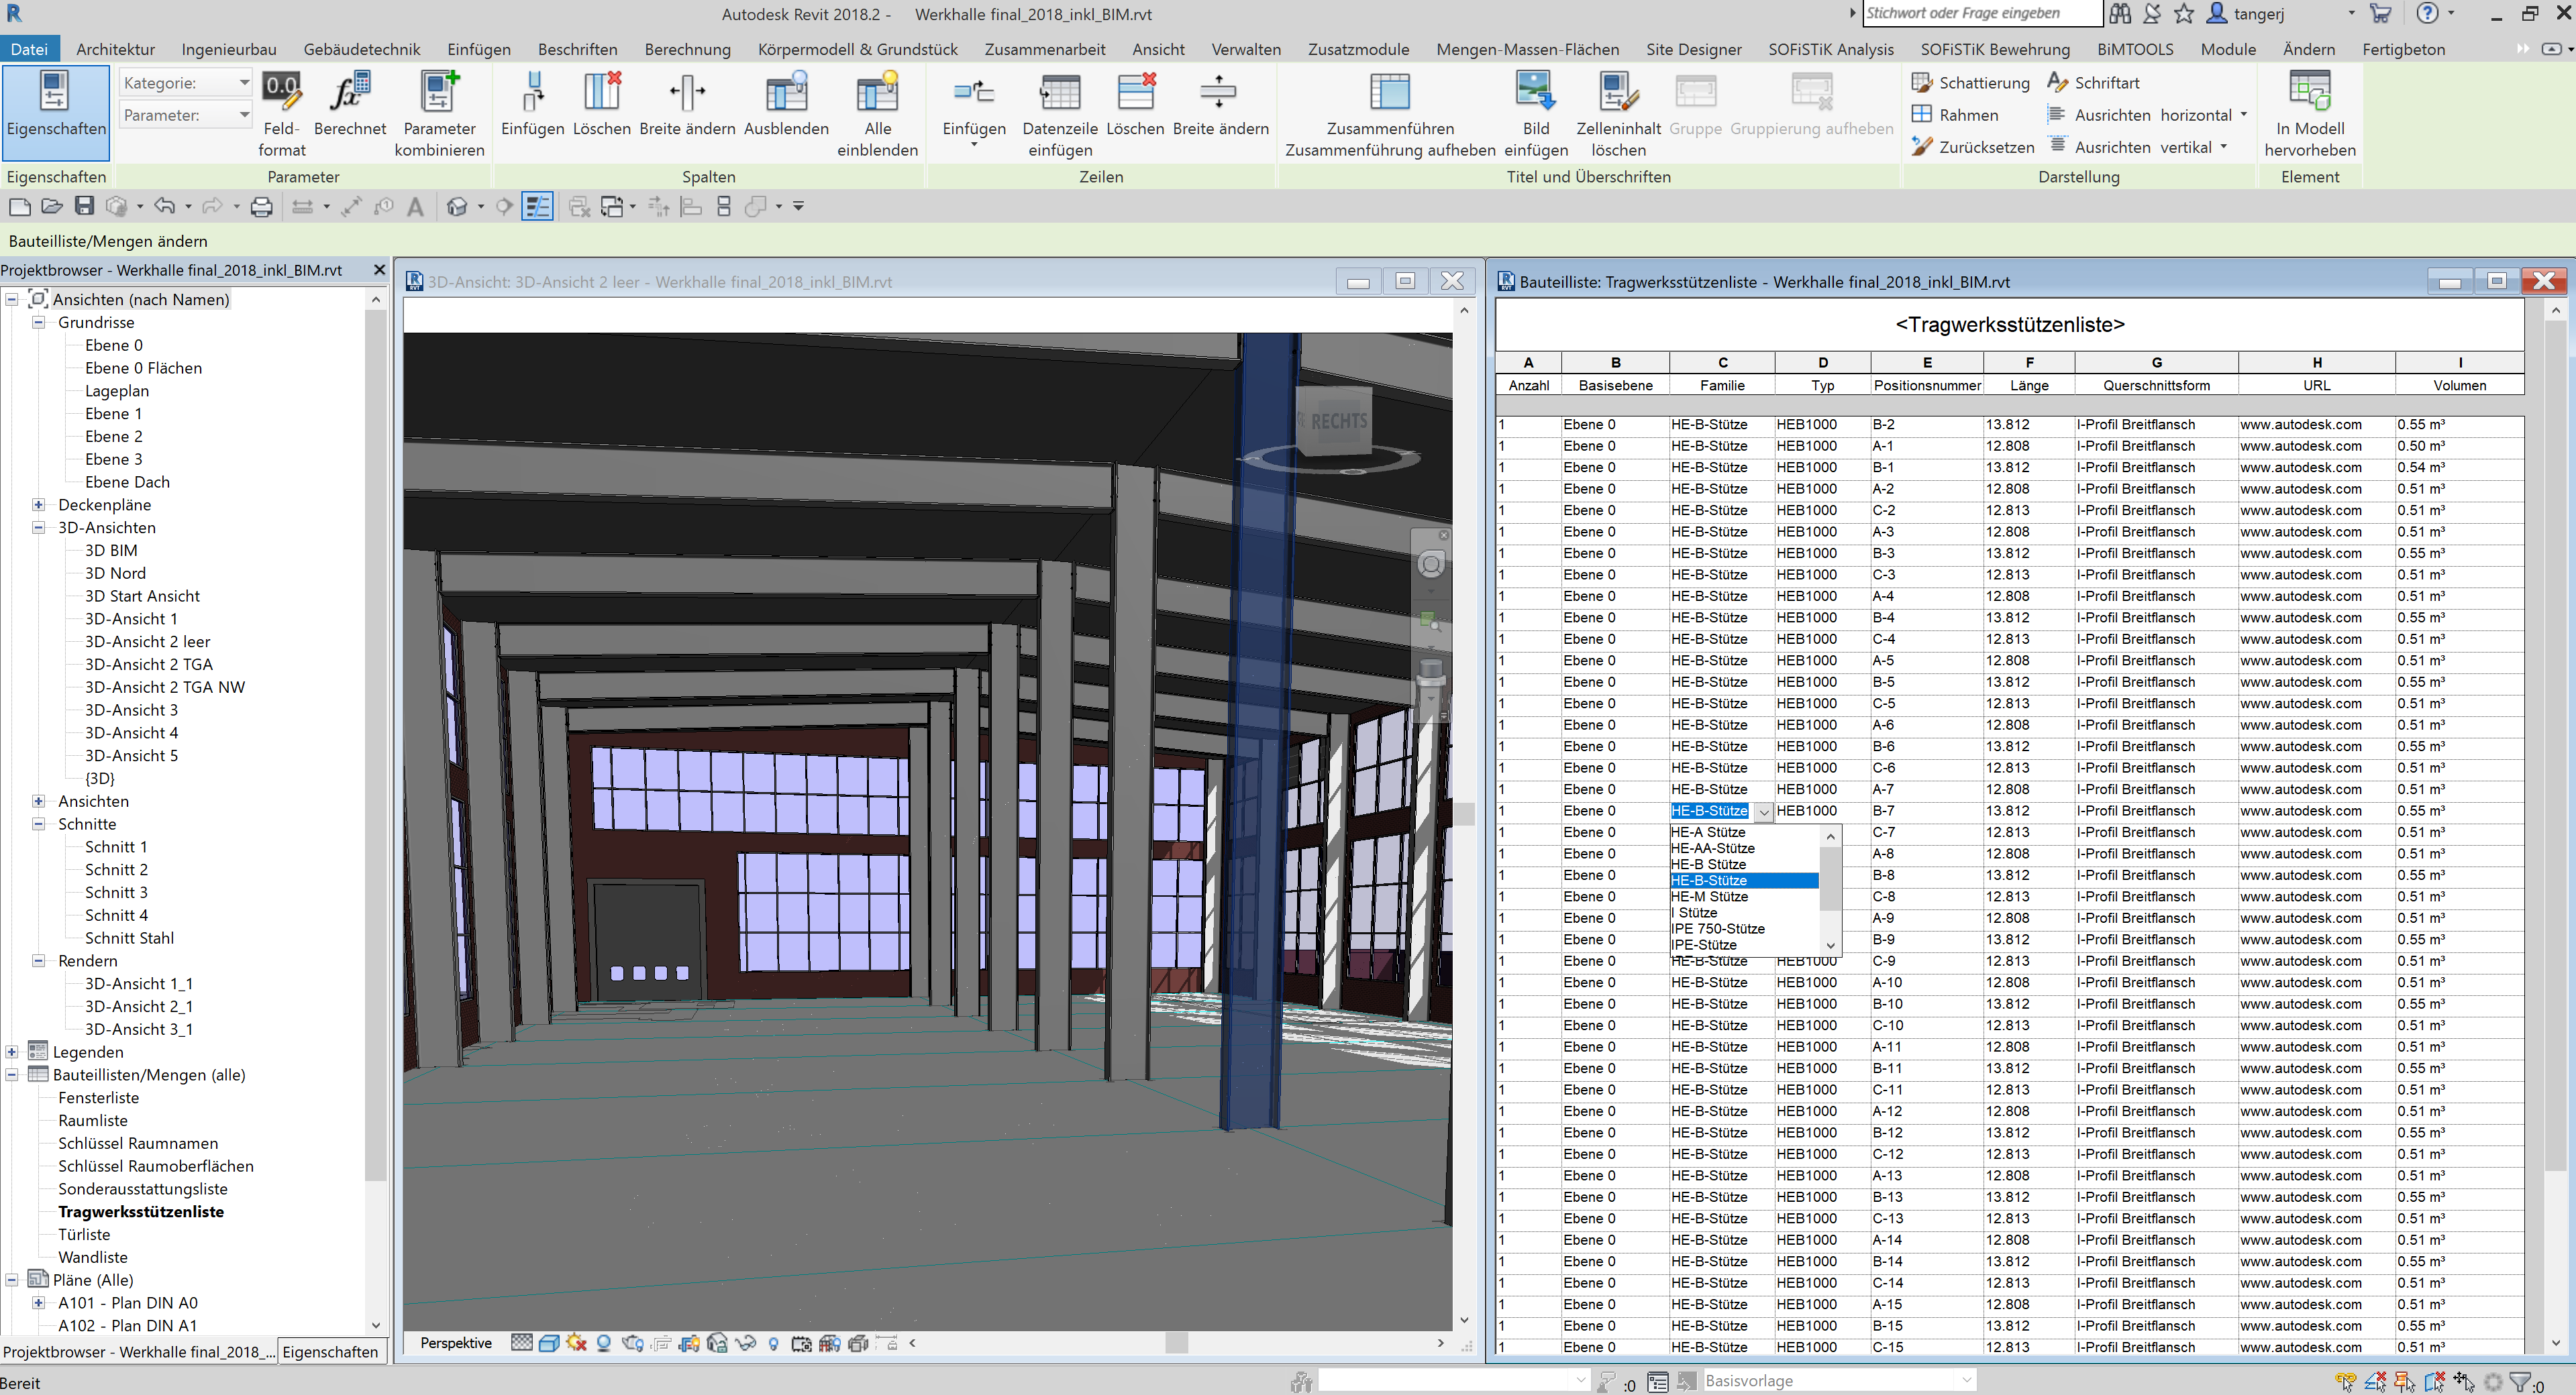Select 'HE-M Stütze' from the family dropdown
This screenshot has width=2576, height=1395.
[1709, 897]
